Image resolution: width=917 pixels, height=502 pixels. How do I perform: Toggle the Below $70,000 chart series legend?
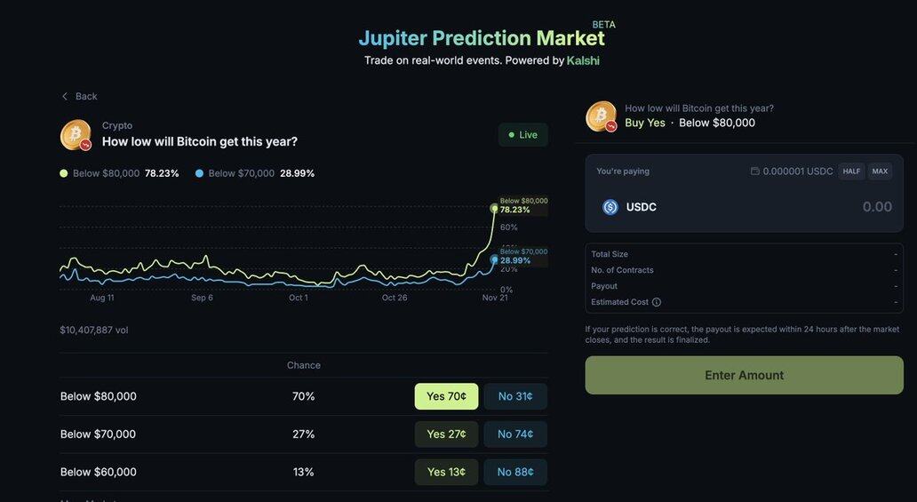(236, 173)
